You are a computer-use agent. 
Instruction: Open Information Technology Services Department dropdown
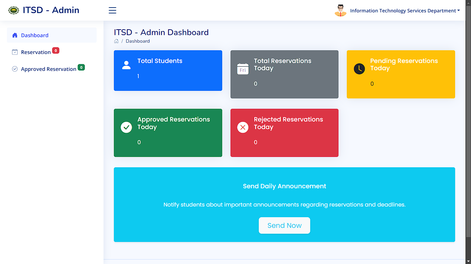[404, 11]
